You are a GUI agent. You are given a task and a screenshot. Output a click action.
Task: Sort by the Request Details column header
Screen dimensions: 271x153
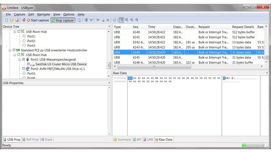(x=243, y=27)
